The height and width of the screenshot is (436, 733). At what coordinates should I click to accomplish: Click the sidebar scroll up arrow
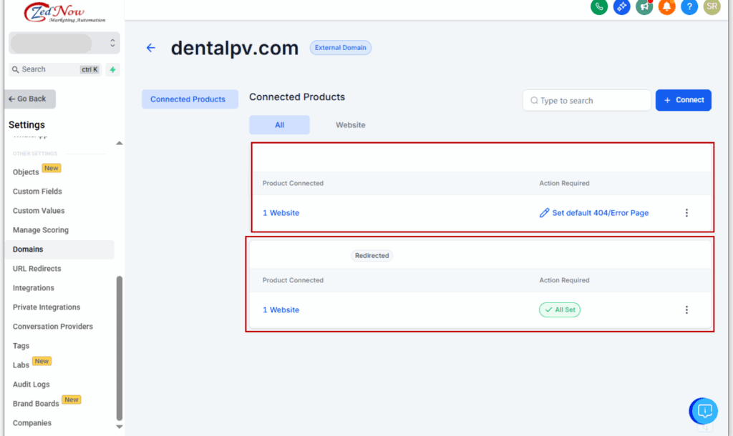coord(120,143)
